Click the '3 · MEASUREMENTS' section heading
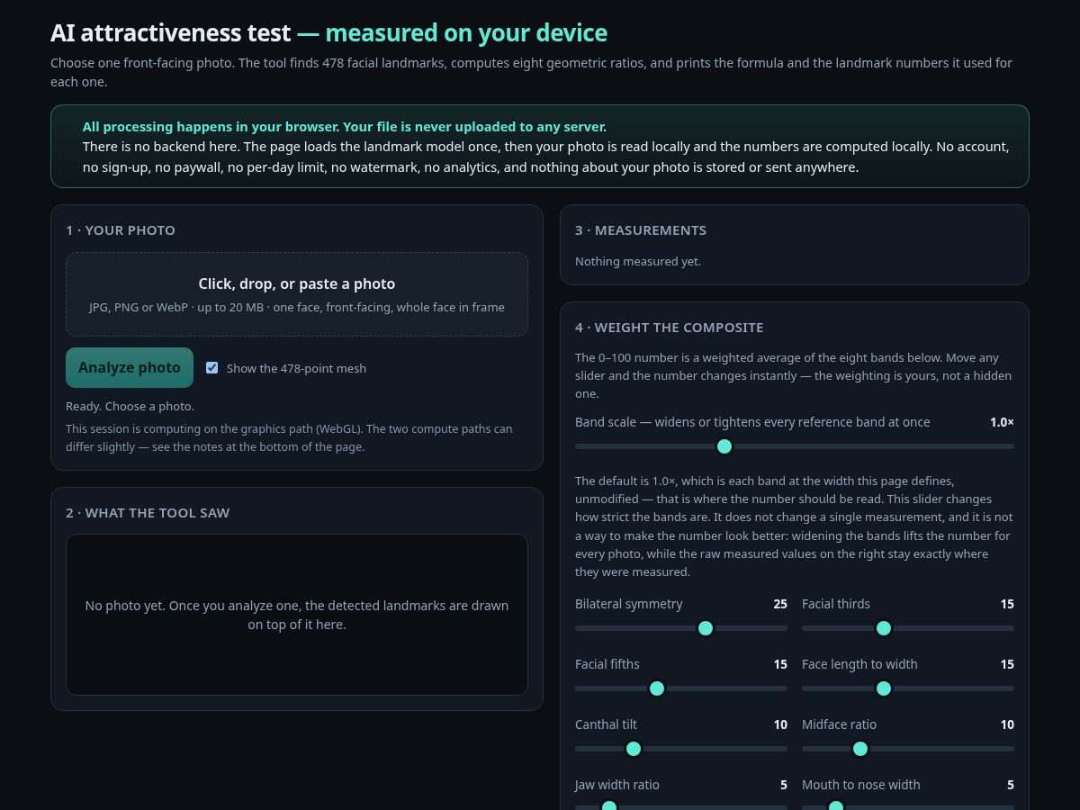 click(641, 230)
